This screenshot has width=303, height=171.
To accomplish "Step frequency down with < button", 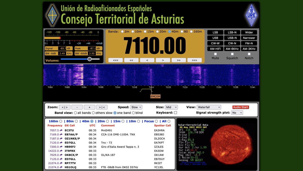I will tap(147, 60).
